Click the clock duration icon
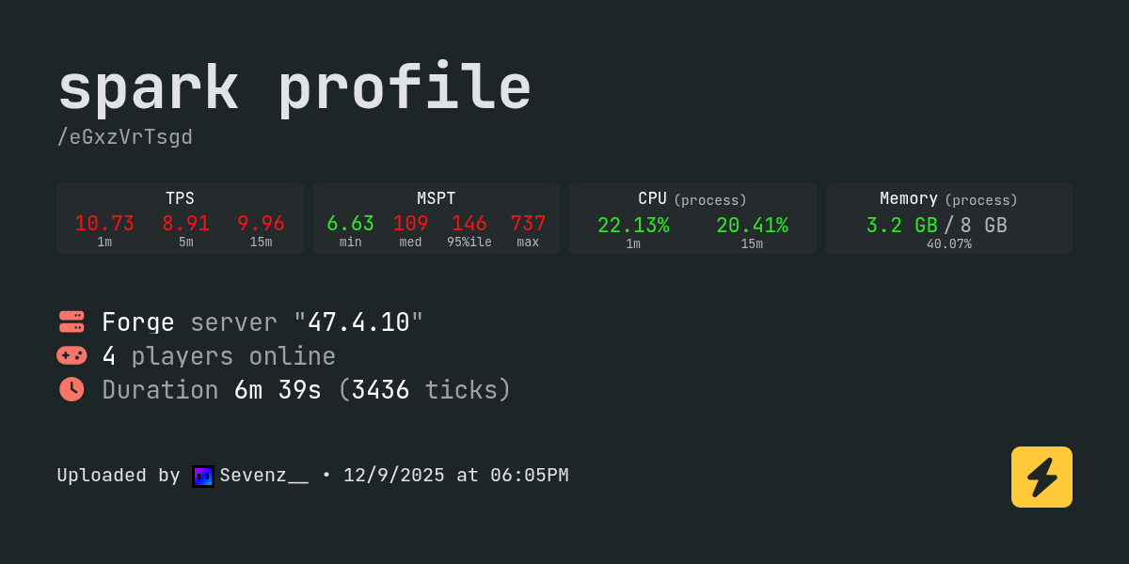 click(x=72, y=389)
